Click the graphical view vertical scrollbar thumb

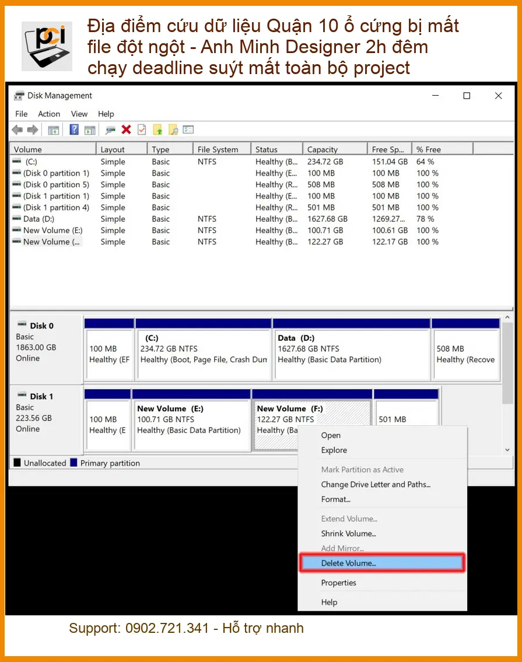[507, 363]
